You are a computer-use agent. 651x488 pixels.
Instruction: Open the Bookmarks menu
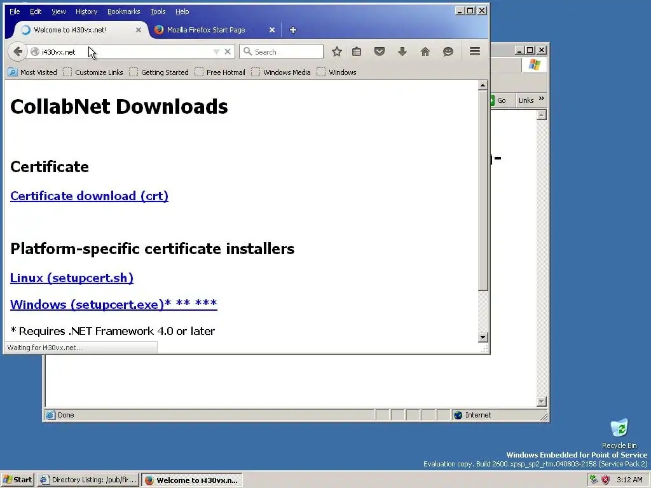tap(124, 11)
